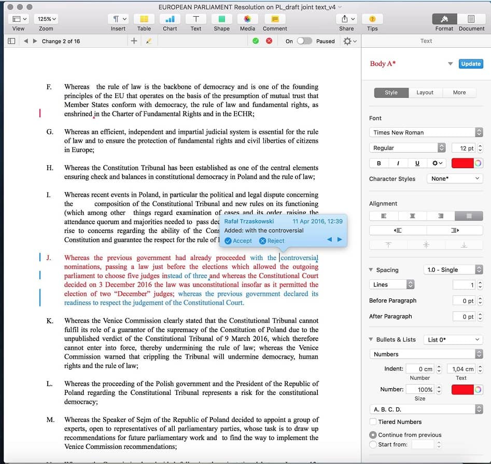This screenshot has height=464, width=491.
Task: Open the More tab in sidebar
Action: (459, 92)
